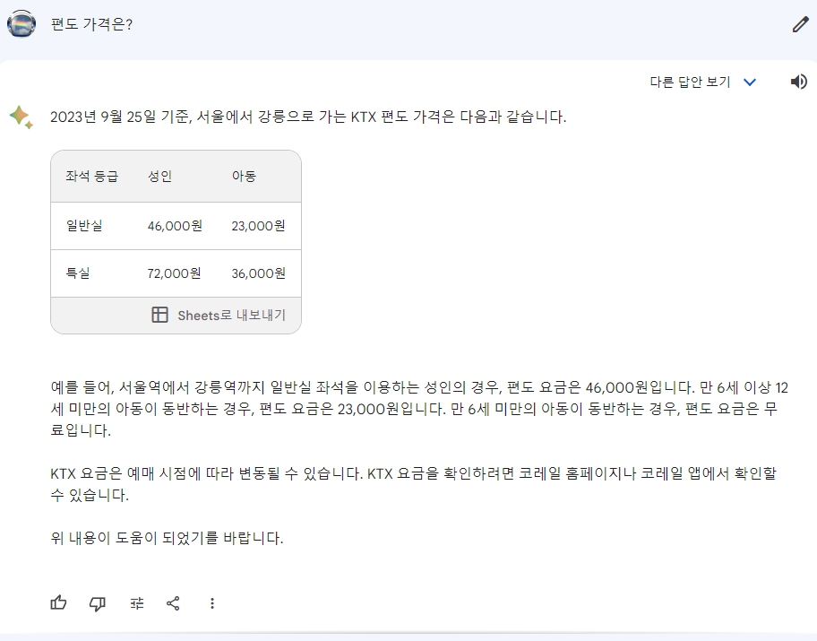Click the Sheets grid icon in the export bar
The height and width of the screenshot is (641, 817).
(x=161, y=316)
